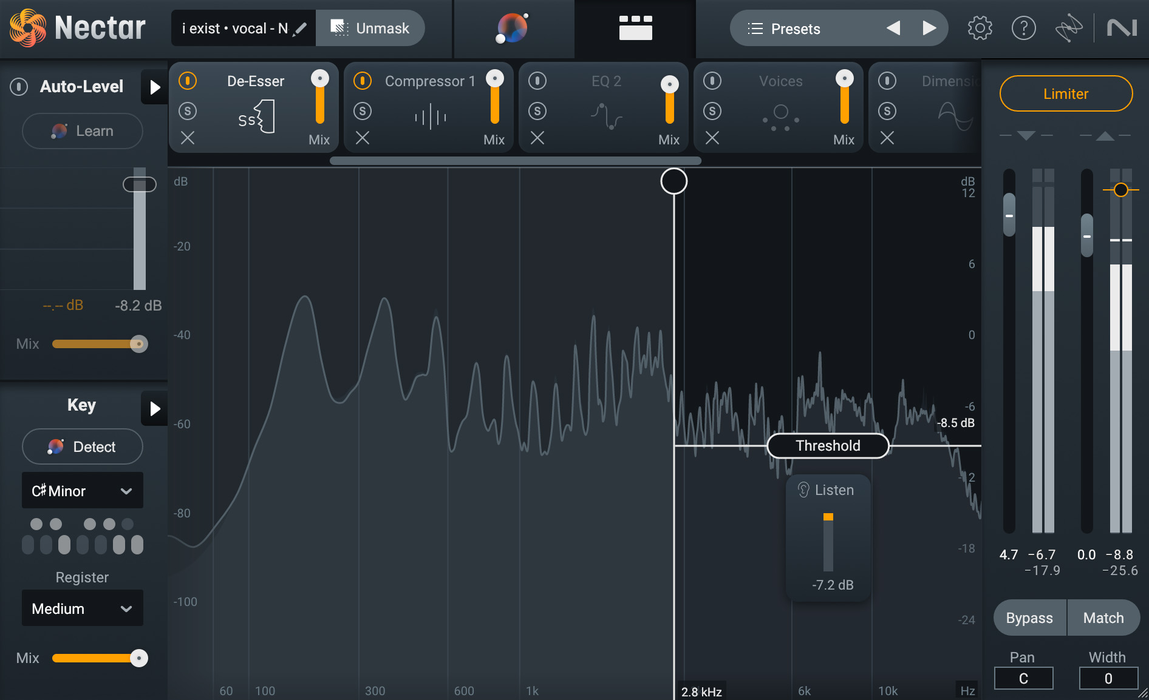Click the EQ 2 Mix slider
The height and width of the screenshot is (700, 1149).
click(669, 101)
